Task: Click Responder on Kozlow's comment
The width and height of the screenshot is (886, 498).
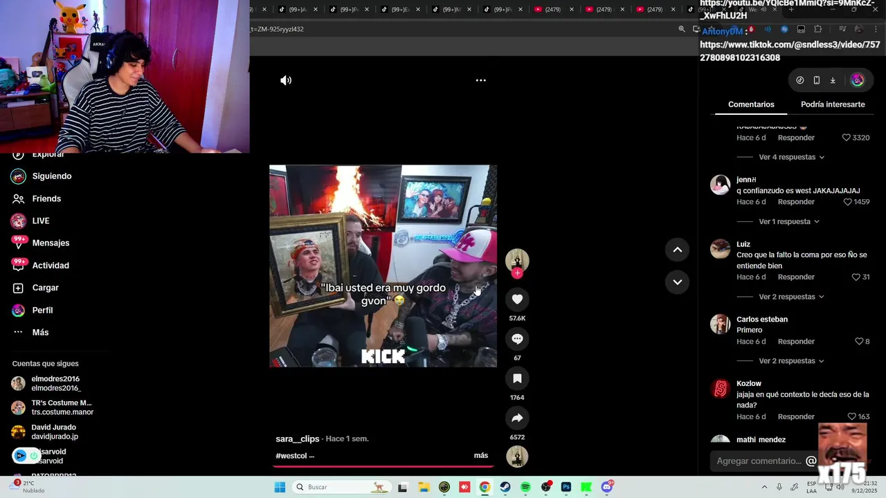Action: (796, 416)
